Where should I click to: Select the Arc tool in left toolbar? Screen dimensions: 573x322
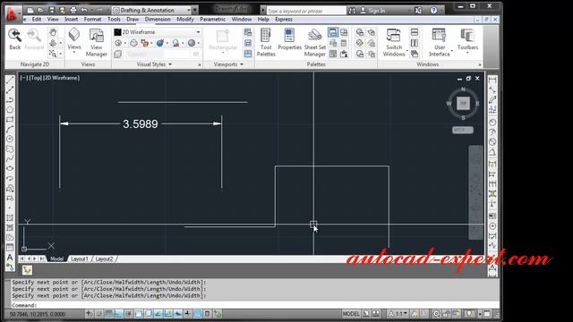coord(10,129)
